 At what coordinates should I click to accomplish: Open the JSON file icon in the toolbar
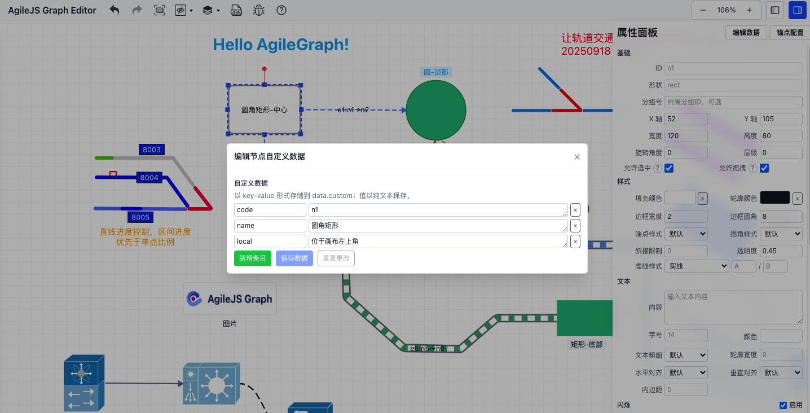pyautogui.click(x=236, y=10)
